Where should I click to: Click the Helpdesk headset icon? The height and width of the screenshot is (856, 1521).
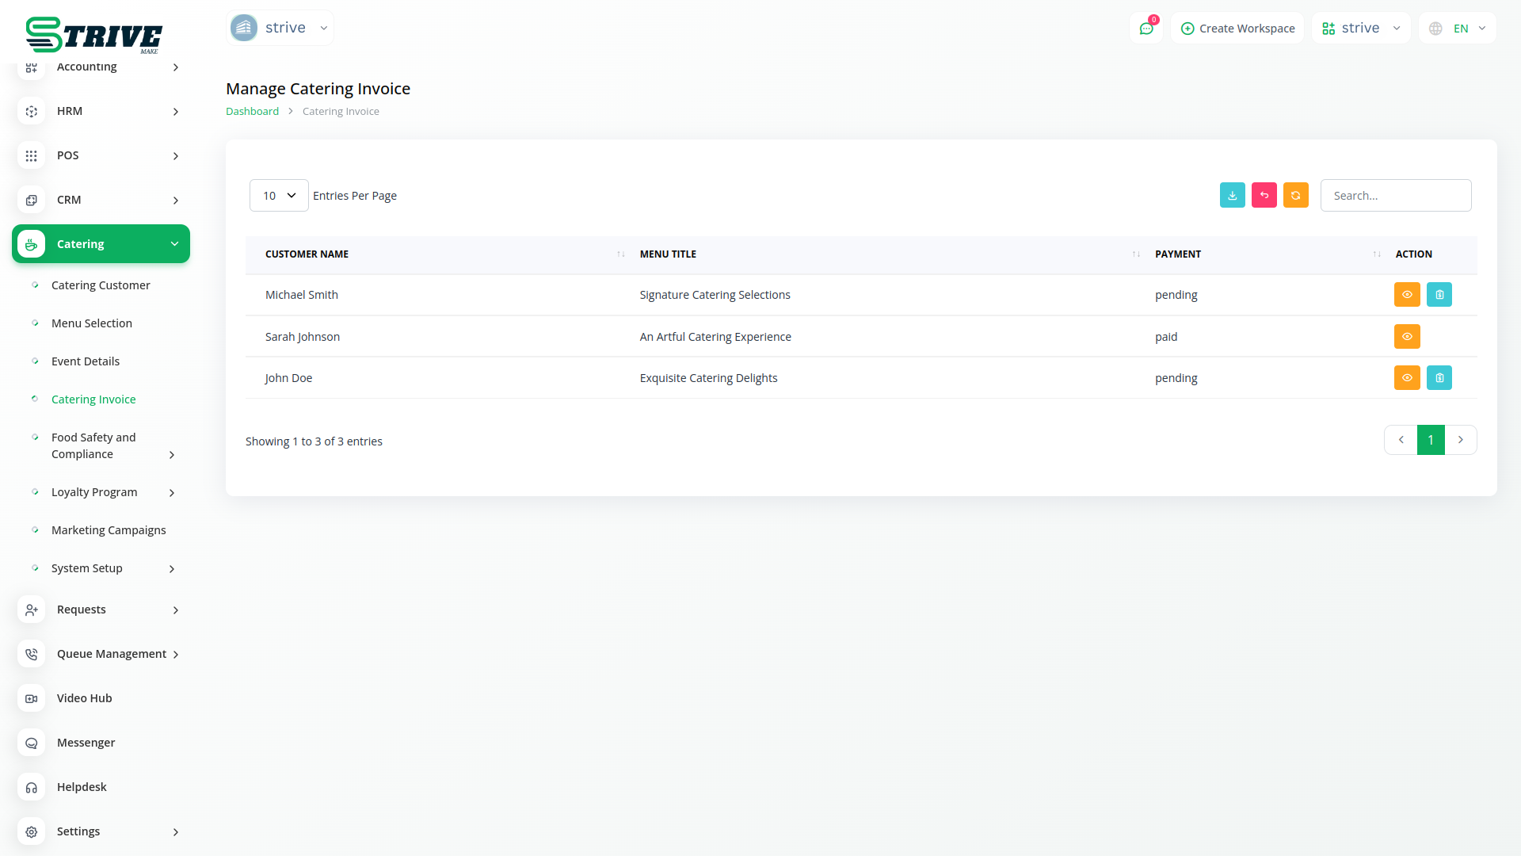click(x=31, y=787)
